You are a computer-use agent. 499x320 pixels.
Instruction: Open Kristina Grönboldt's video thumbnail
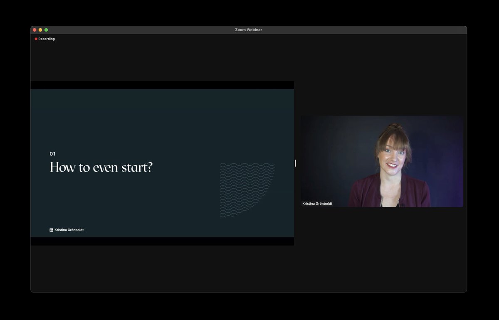382,161
